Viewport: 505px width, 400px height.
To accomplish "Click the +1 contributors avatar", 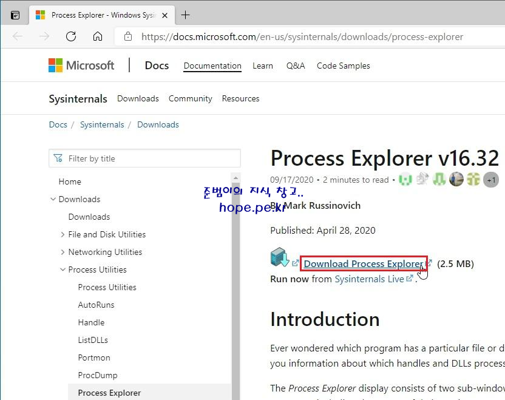I will (x=490, y=179).
